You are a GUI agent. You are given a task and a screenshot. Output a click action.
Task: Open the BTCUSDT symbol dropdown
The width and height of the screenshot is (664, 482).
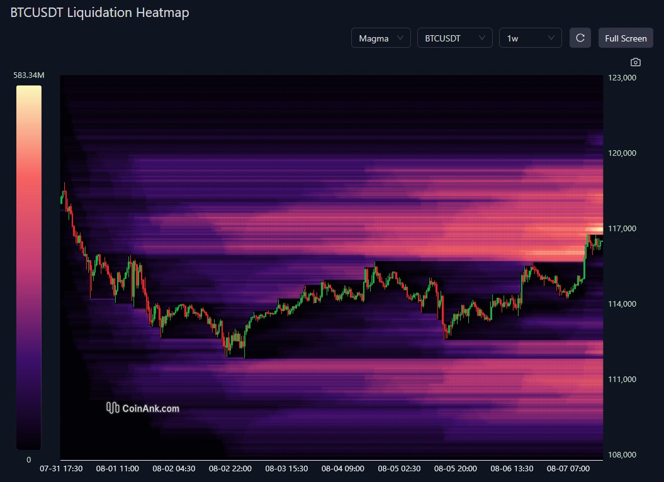(455, 38)
